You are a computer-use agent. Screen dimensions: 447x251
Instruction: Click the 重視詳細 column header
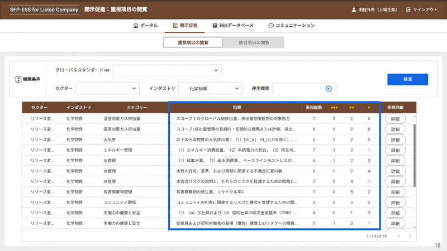[x=395, y=108]
